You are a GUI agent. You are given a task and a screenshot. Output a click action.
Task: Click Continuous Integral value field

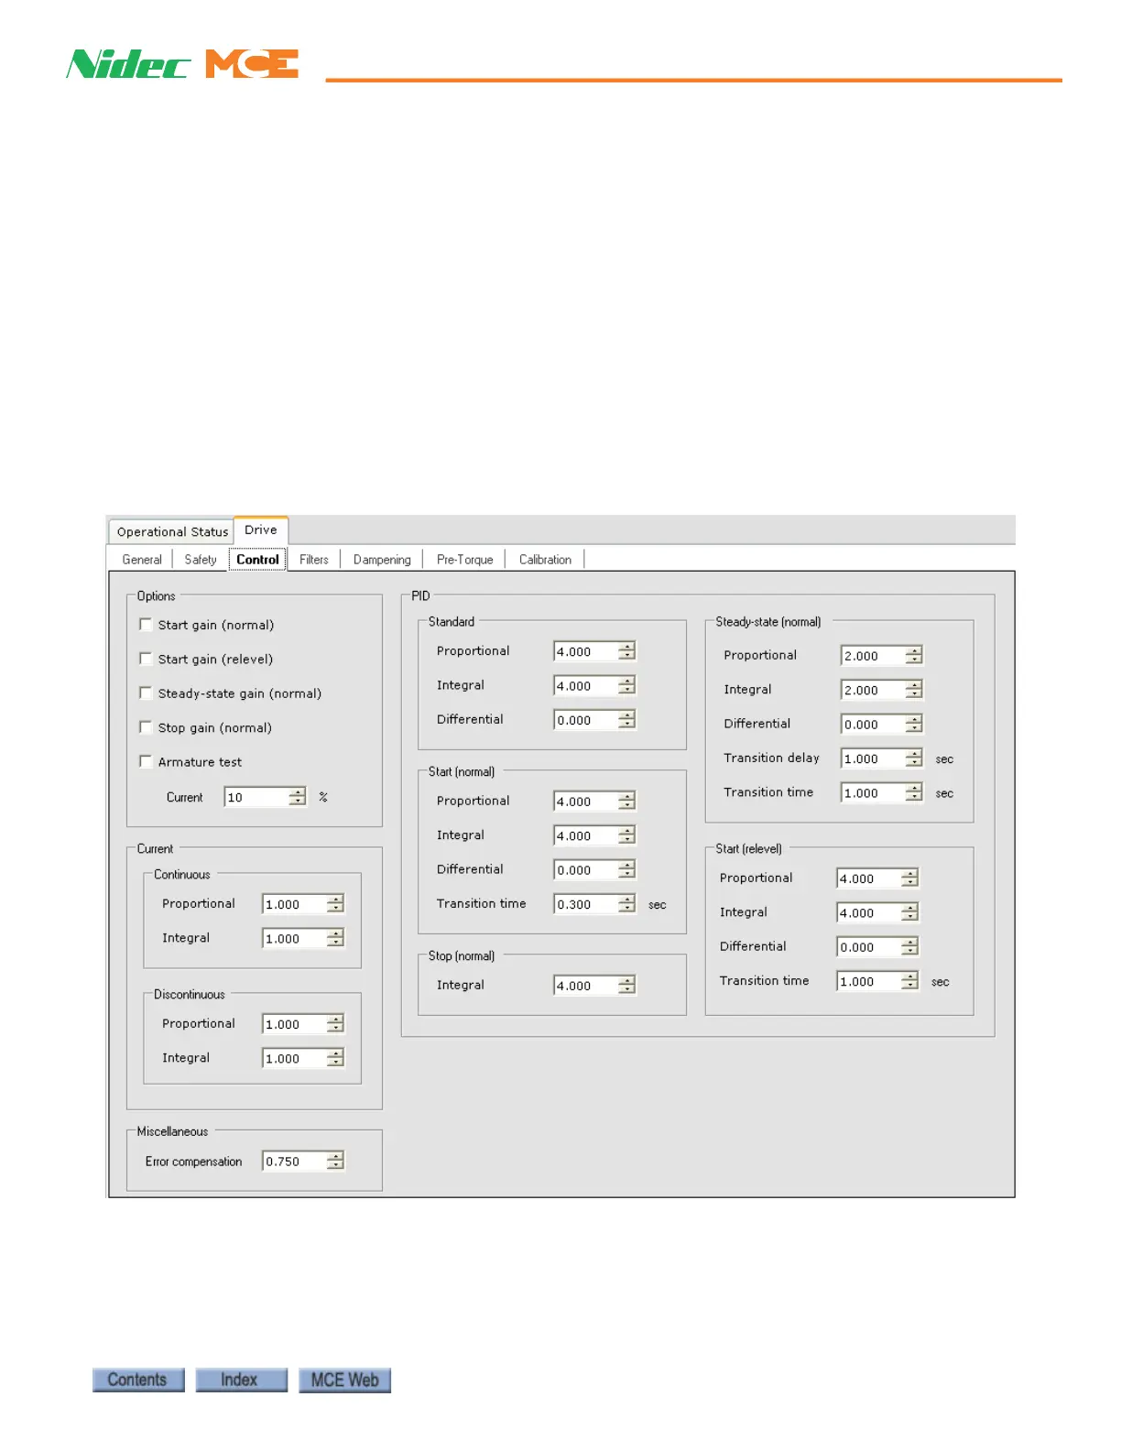point(293,939)
